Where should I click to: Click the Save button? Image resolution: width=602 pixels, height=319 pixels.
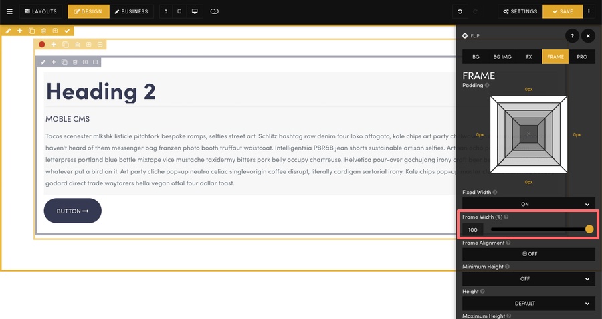(563, 11)
